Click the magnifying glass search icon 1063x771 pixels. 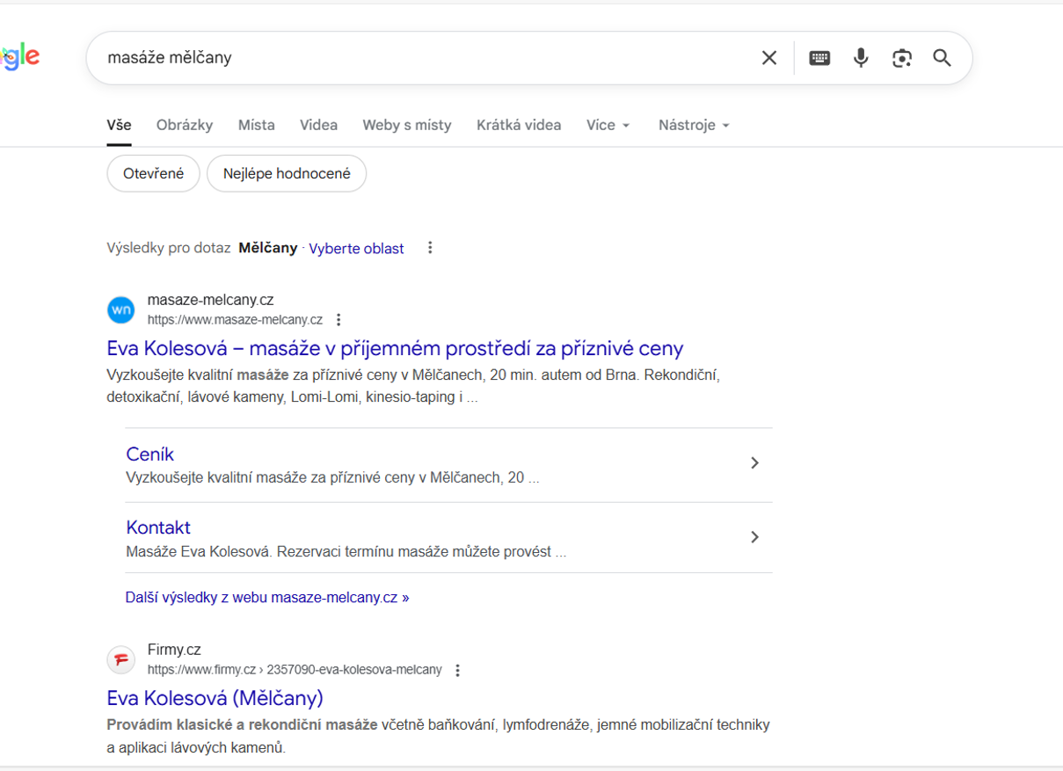(x=942, y=58)
